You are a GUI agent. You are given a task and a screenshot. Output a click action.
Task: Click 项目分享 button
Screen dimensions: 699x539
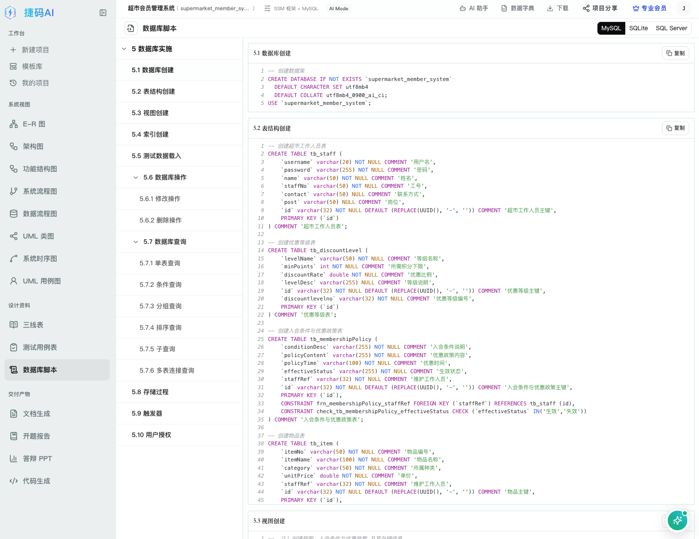tap(600, 8)
